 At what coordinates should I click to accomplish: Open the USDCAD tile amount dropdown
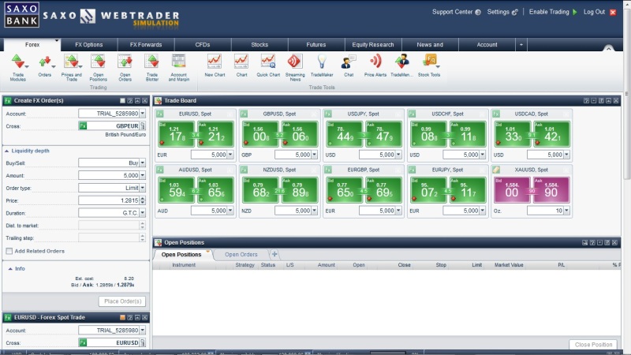pos(566,155)
